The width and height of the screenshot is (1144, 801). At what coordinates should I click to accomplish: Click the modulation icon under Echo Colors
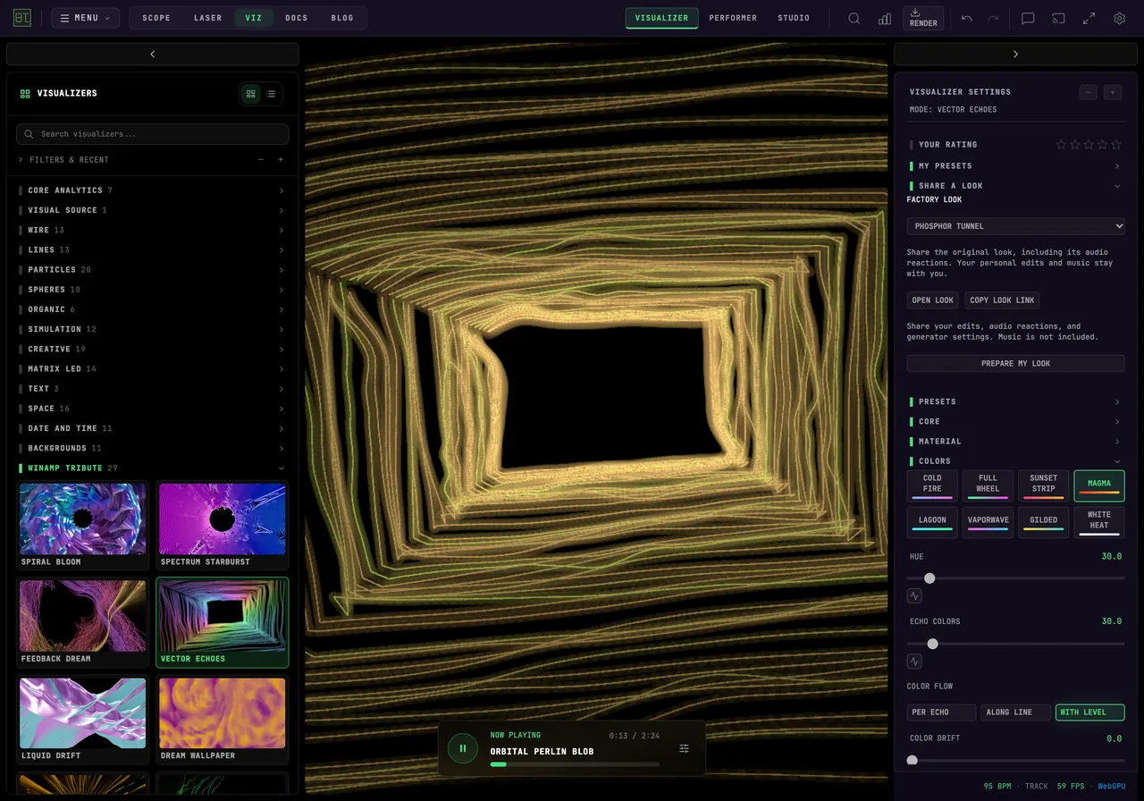tap(914, 662)
